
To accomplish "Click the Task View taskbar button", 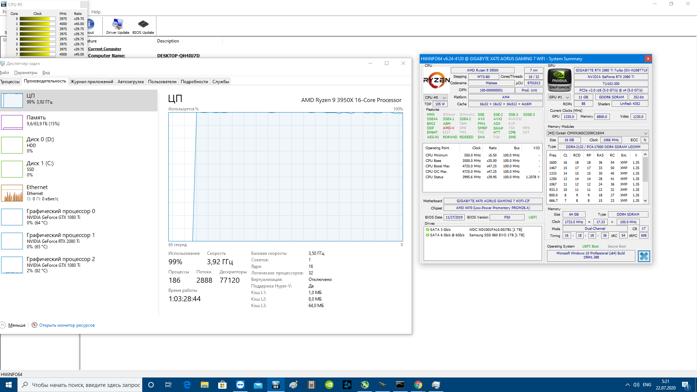I will 168,385.
